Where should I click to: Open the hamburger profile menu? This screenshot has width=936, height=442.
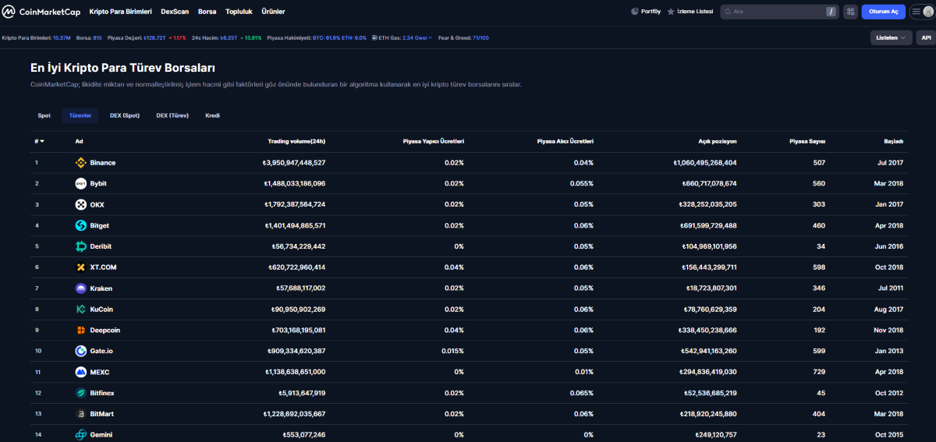pos(921,12)
